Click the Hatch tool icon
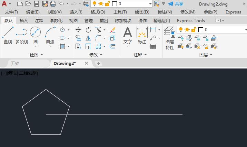The width and height of the screenshot is (247, 147). pos(62,46)
